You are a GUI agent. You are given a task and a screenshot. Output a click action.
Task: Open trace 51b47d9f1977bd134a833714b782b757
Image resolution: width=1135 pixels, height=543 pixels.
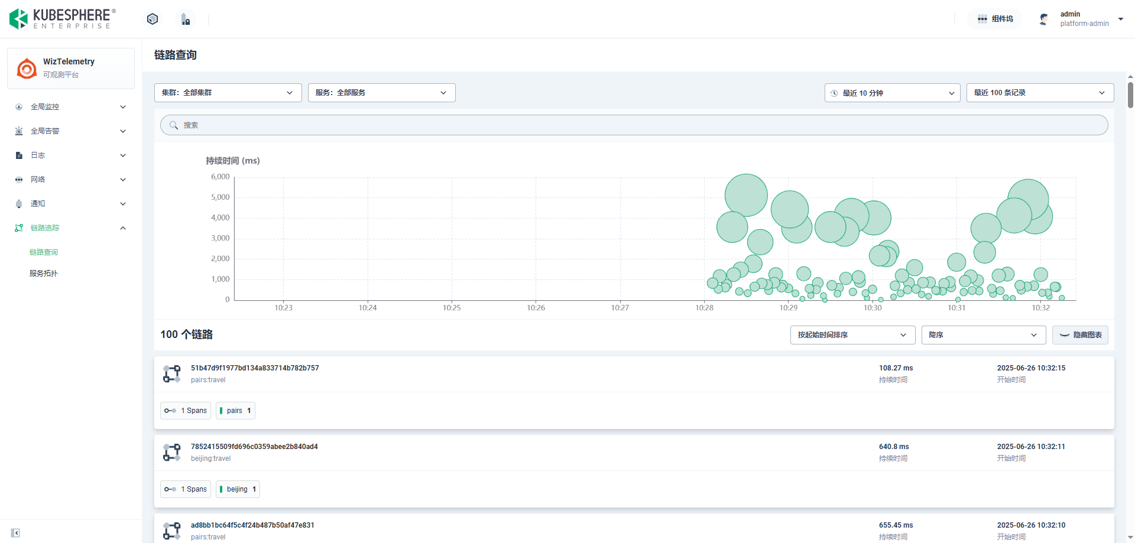click(255, 368)
